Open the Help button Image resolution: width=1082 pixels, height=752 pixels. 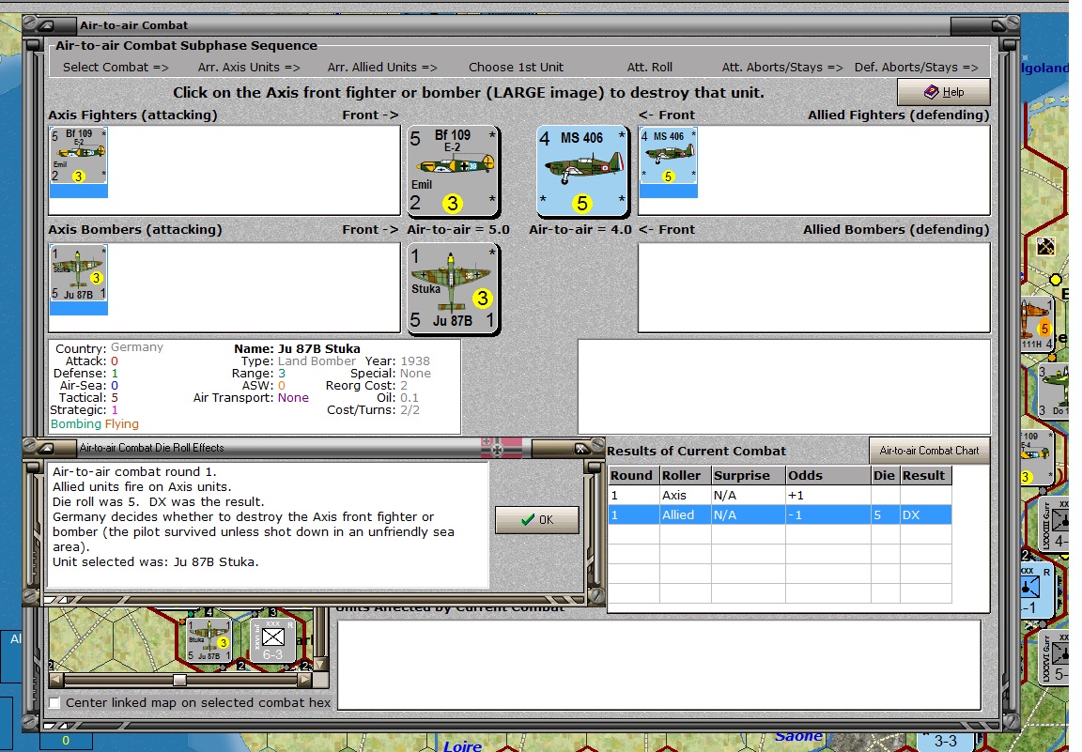pyautogui.click(x=943, y=92)
